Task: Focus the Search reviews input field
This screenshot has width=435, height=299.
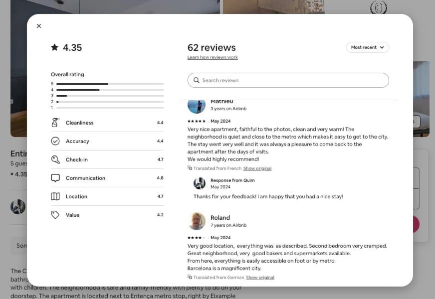Action: tap(288, 80)
